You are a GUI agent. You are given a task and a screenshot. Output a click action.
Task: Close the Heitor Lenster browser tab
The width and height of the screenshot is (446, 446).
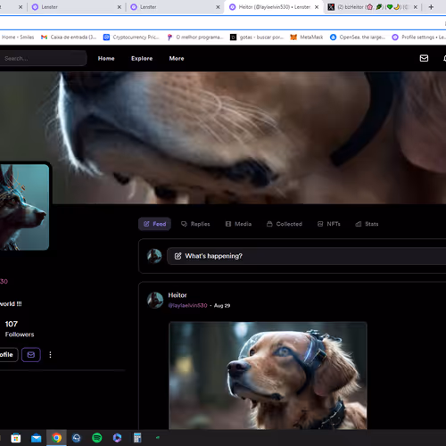317,7
